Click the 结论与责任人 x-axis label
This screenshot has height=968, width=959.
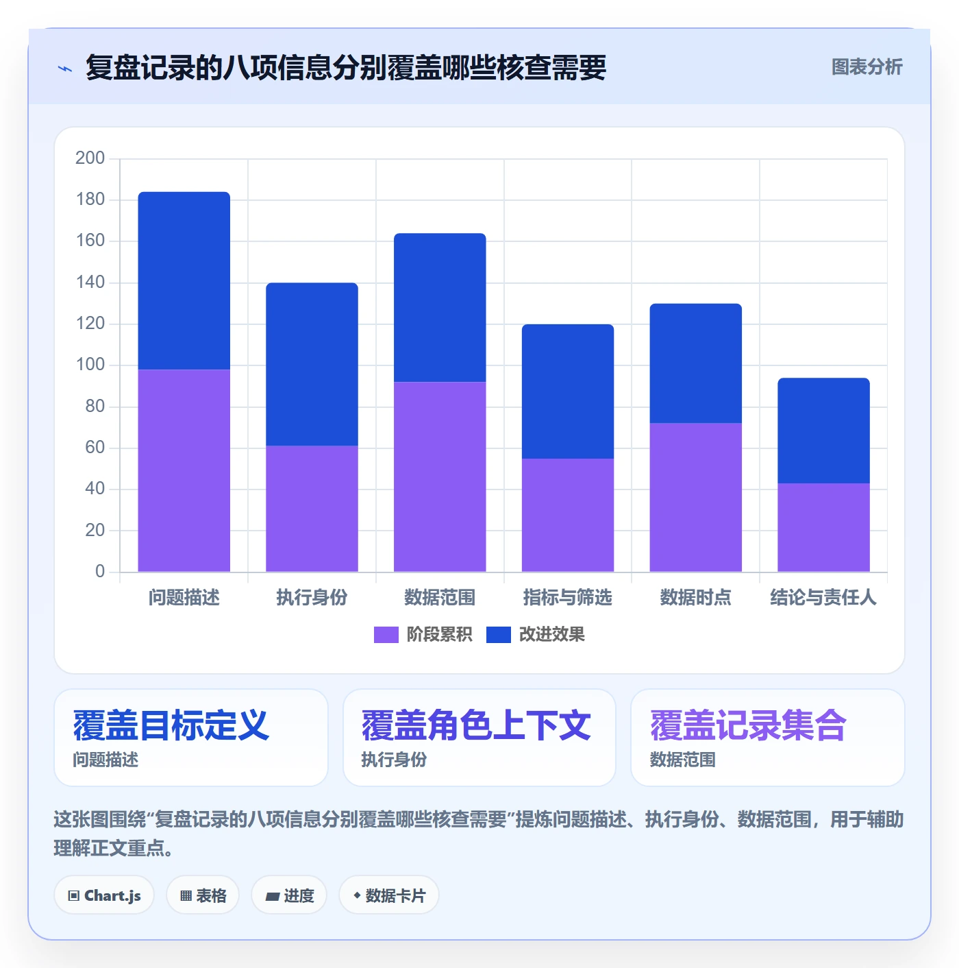(x=823, y=598)
